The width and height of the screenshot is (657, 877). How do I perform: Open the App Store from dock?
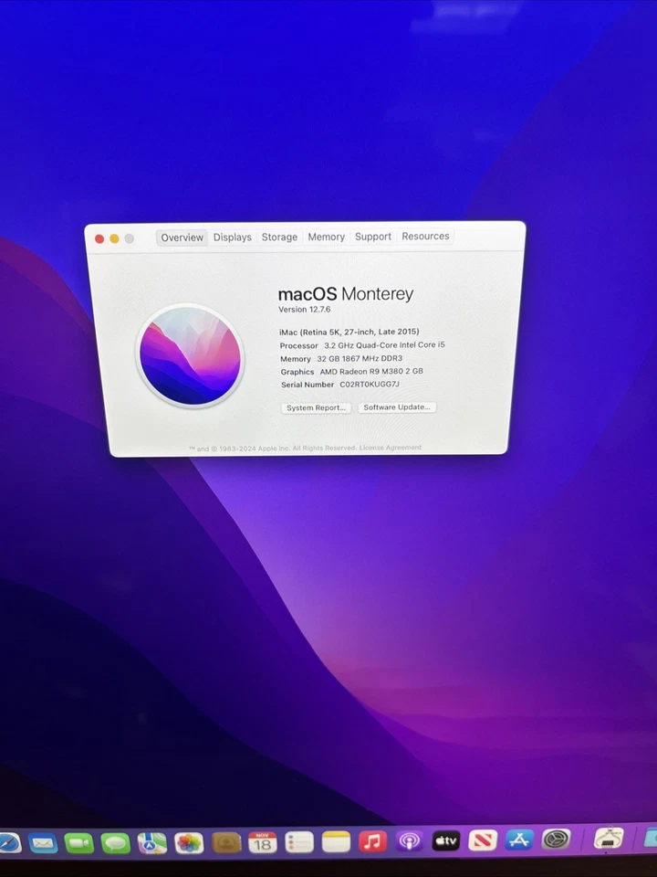pos(519,839)
